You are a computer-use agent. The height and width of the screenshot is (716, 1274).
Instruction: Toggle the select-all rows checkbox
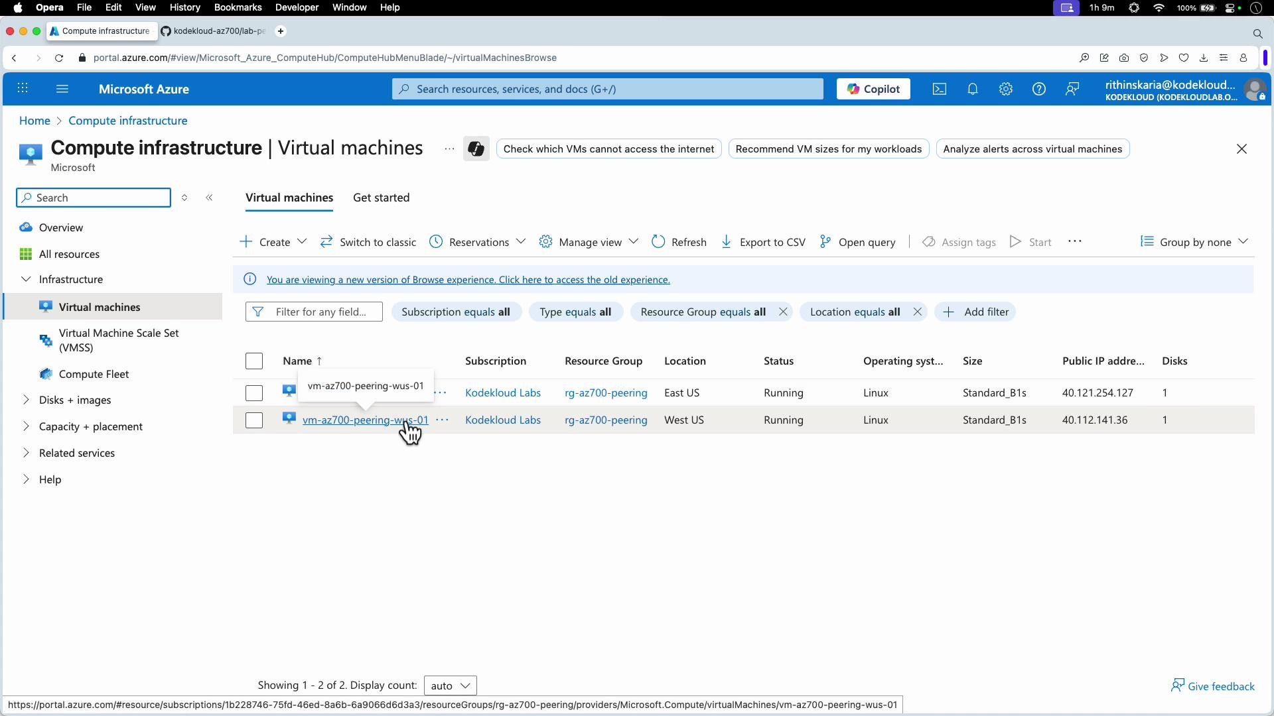point(254,361)
